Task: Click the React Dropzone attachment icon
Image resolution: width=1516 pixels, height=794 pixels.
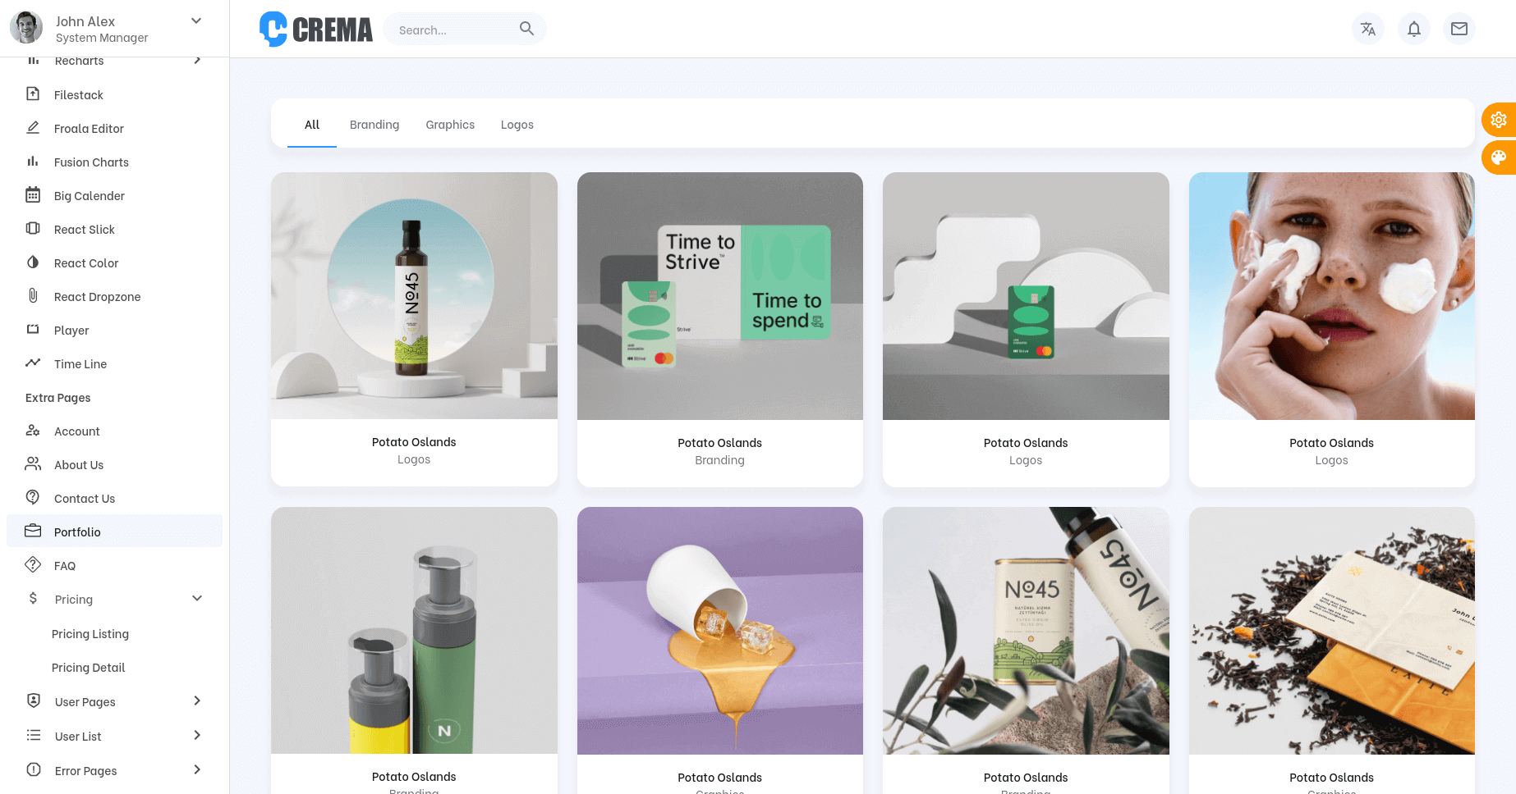Action: tap(33, 296)
